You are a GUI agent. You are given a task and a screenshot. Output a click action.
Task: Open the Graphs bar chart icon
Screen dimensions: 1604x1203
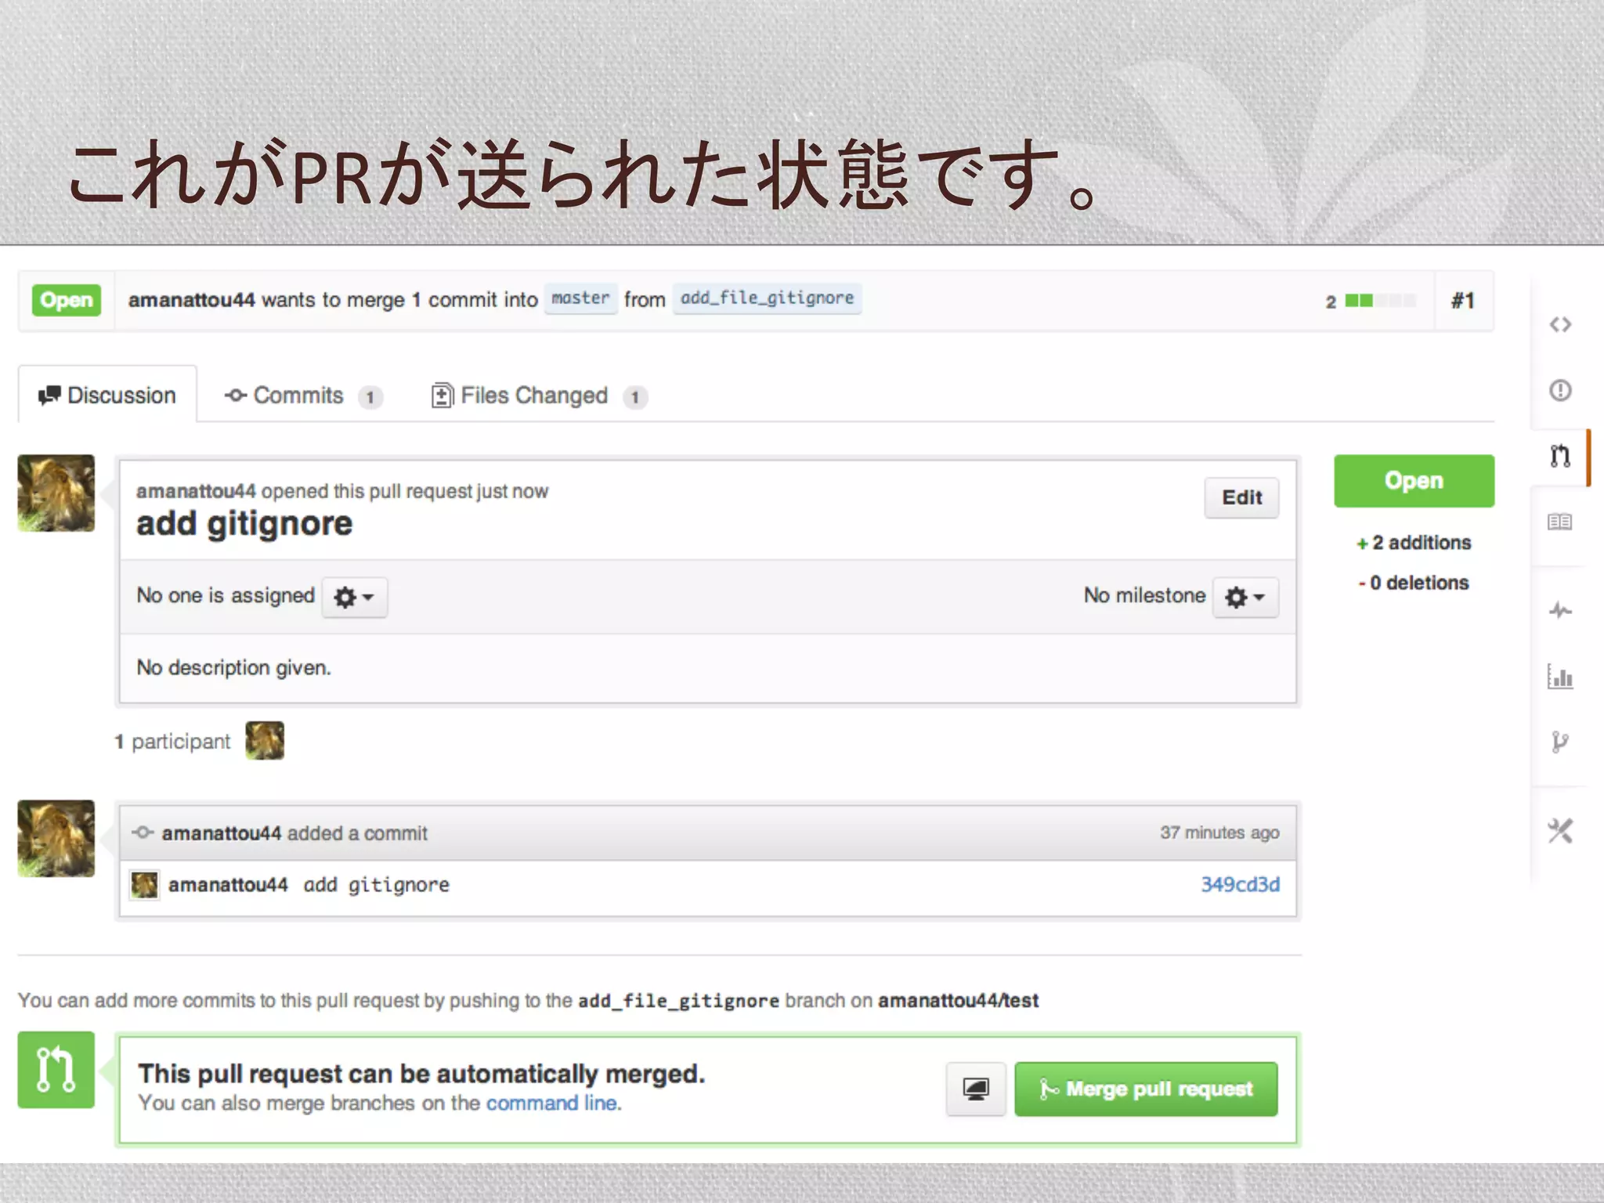1560,677
